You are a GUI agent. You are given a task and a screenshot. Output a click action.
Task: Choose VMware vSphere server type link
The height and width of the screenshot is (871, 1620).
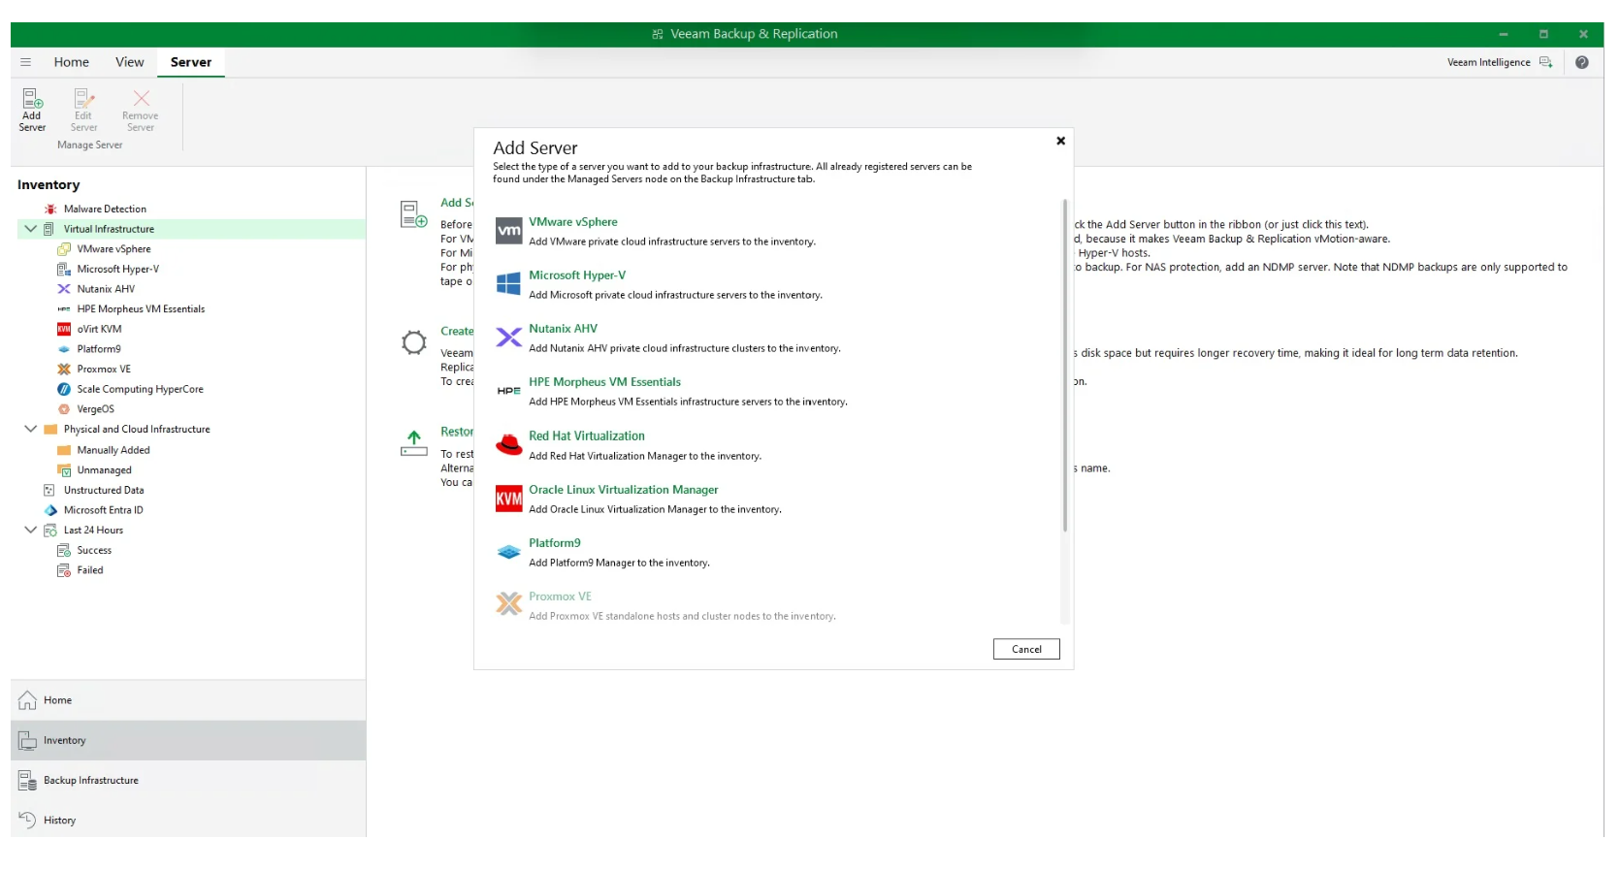coord(573,222)
